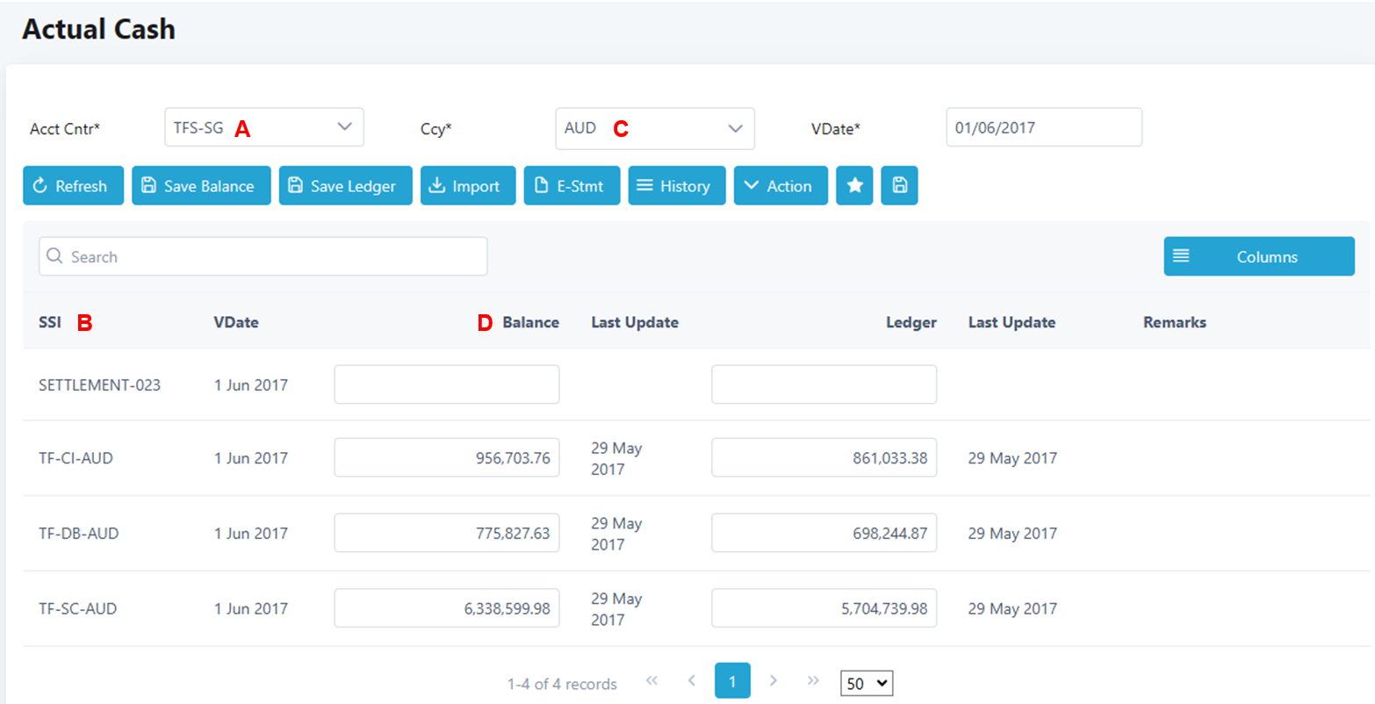1375x704 pixels.
Task: Go to the next page arrow
Action: (x=773, y=680)
